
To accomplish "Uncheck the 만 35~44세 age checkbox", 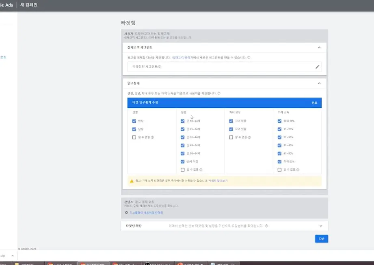I will tap(182, 137).
